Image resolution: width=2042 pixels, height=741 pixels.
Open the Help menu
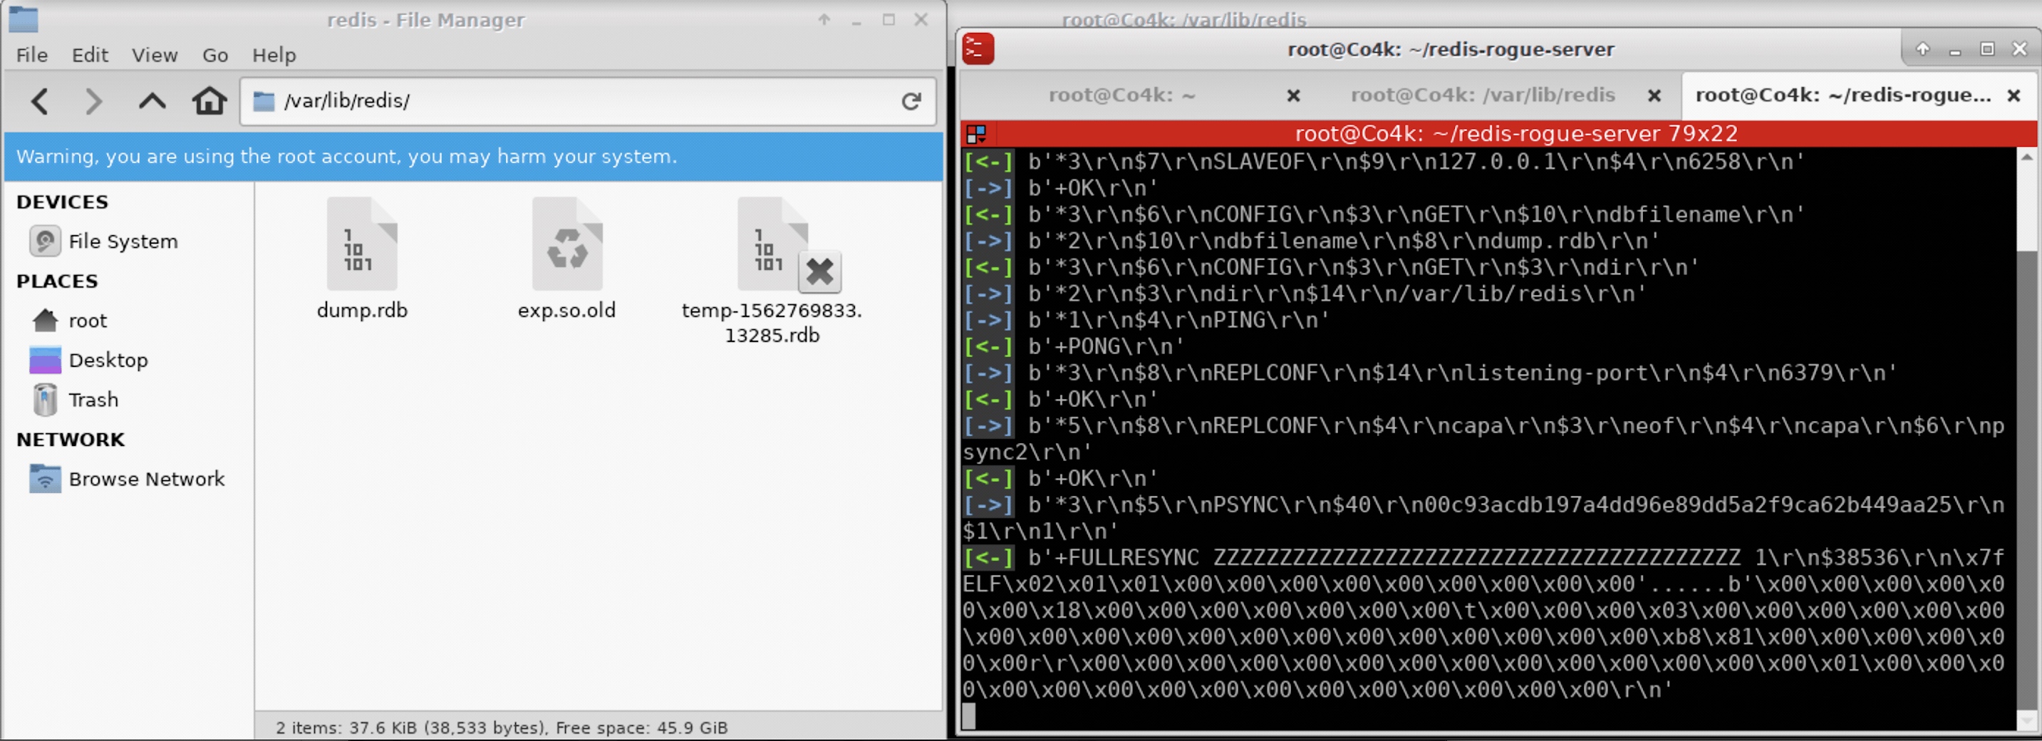coord(274,55)
